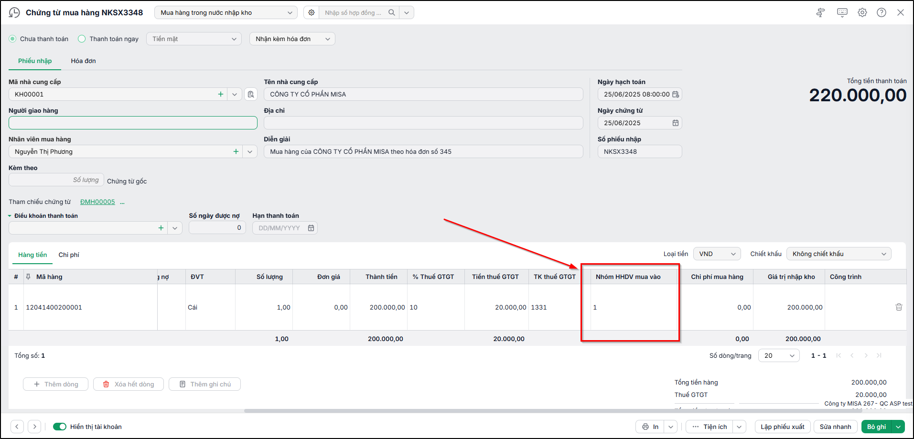
Task: Click the Số phiếu nhập field NKSX3348
Action: (640, 151)
